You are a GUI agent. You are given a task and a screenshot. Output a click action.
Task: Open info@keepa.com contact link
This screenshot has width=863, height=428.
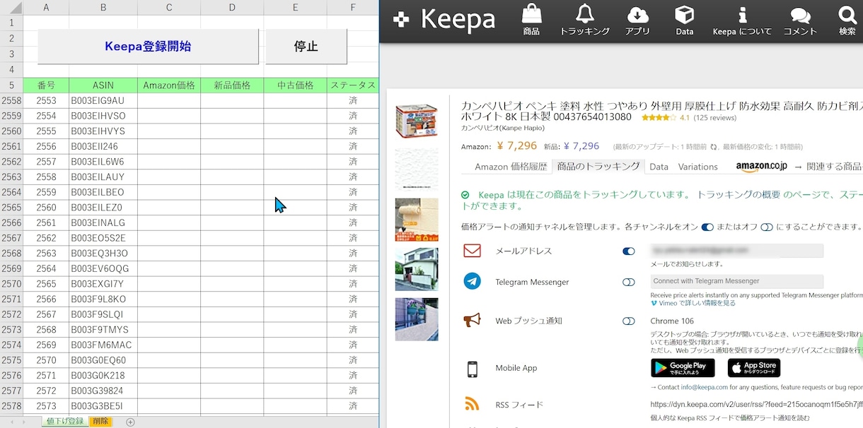click(x=704, y=387)
